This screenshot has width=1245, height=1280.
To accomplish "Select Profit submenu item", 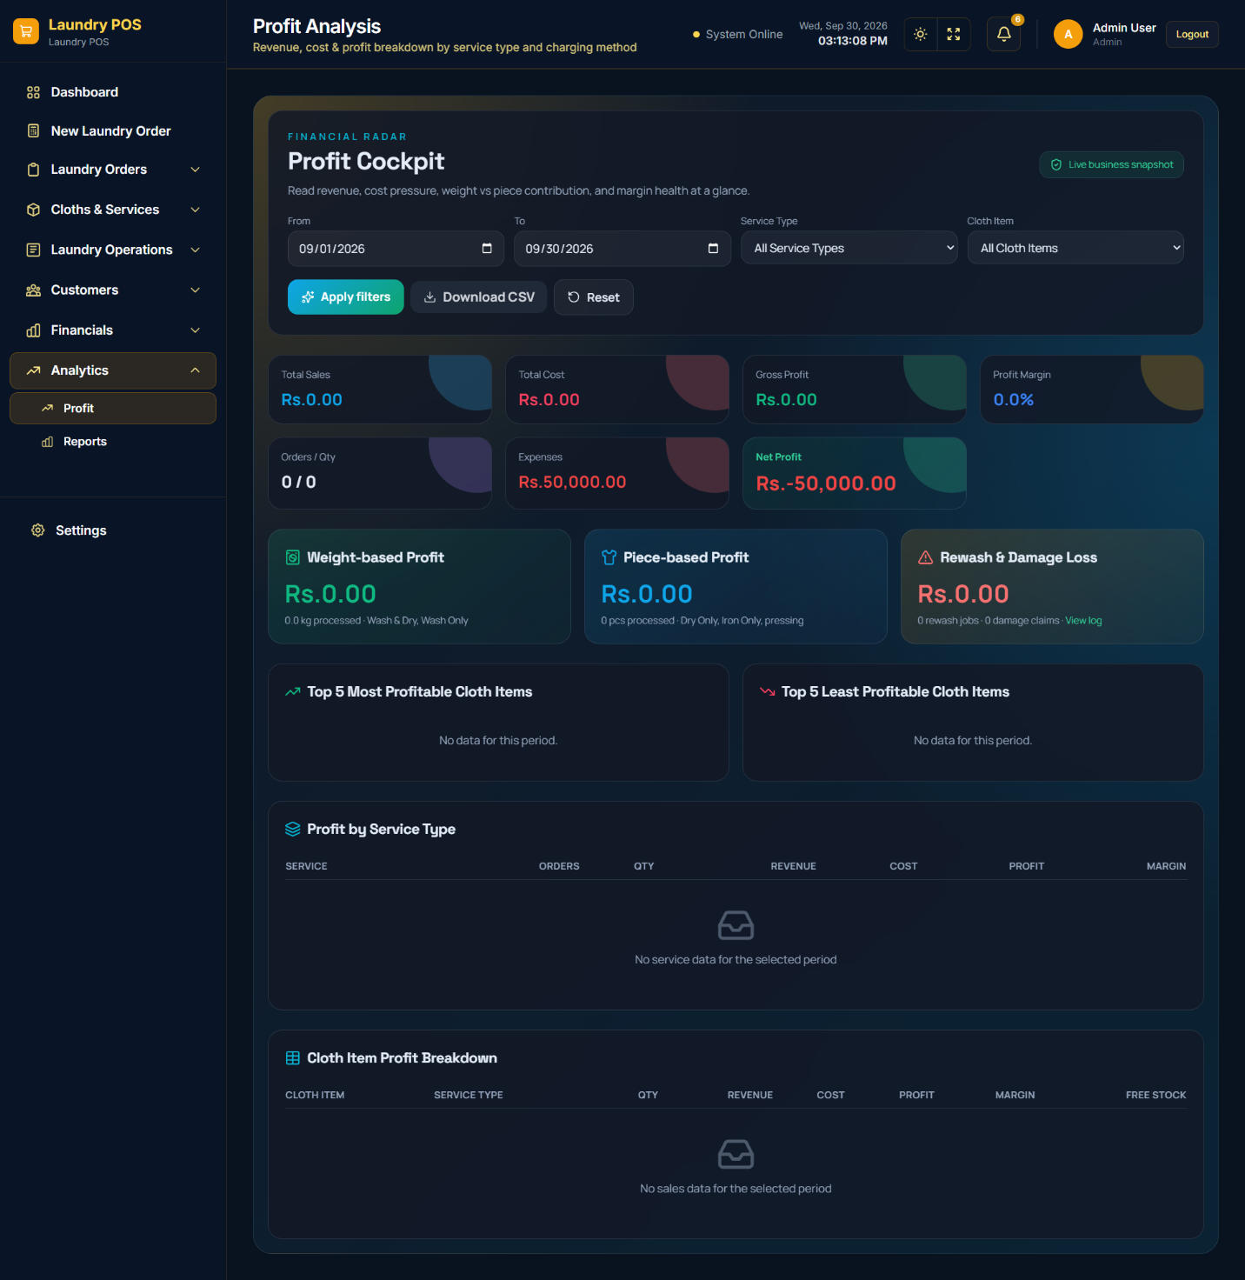I will pos(113,409).
